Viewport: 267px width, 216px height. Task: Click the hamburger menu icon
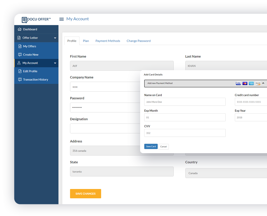point(62,19)
